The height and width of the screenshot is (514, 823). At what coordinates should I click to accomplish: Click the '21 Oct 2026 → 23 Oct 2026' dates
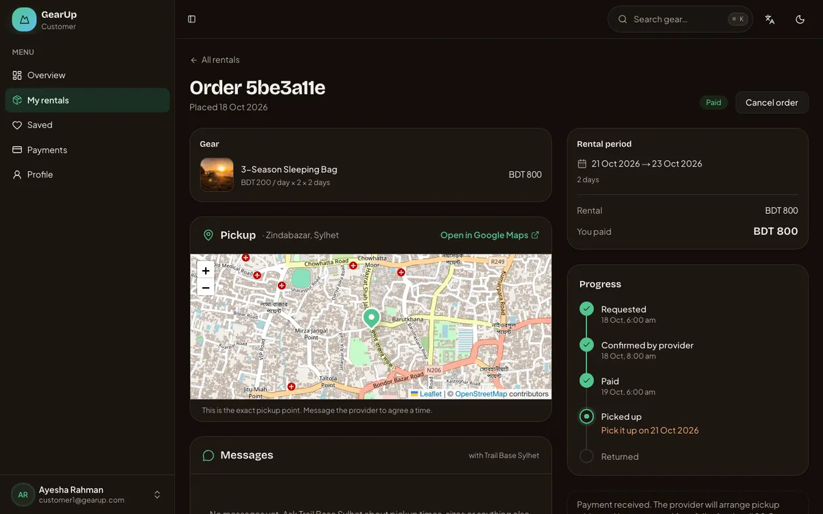647,164
